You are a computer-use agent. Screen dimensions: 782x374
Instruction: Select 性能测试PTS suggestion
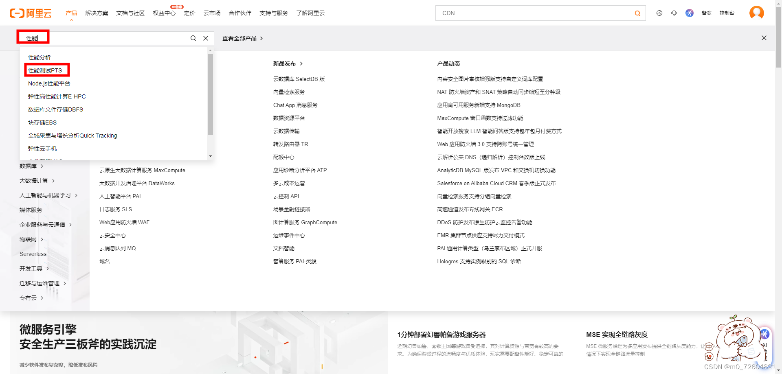(45, 70)
